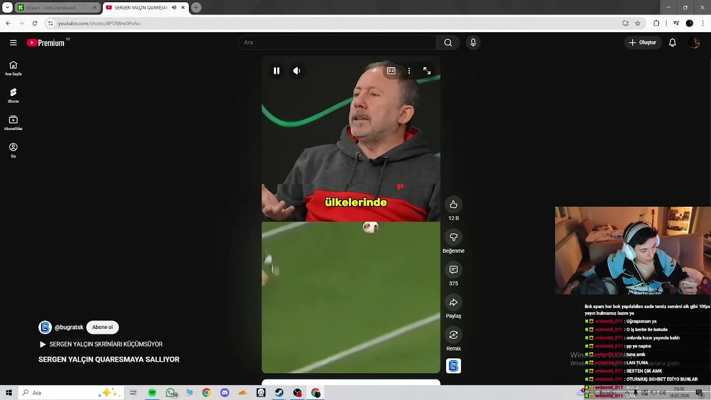This screenshot has height=400, width=711.
Task: Open the YouTube account avatar menu
Action: [694, 43]
